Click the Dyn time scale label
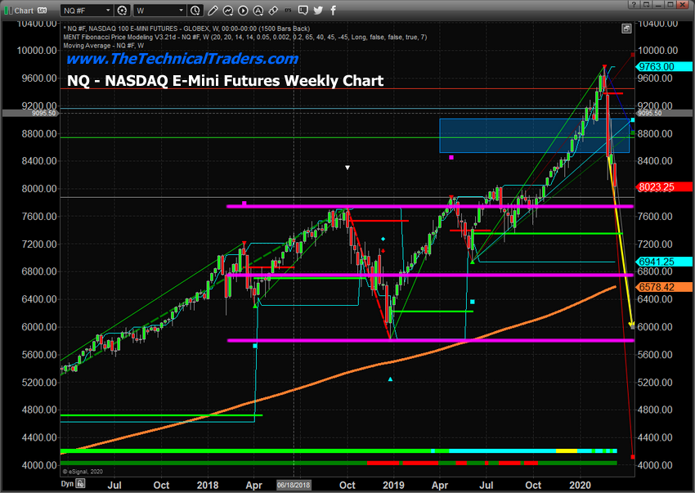Screen dimensions: 695x493 click(67, 483)
